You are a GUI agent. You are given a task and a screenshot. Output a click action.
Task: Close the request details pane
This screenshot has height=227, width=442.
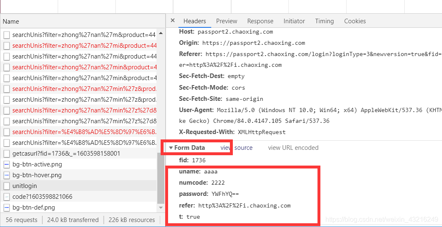tap(173, 21)
